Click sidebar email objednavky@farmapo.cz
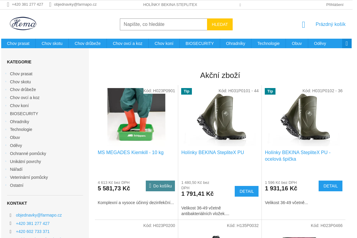This screenshot has height=238, width=357. (x=39, y=215)
